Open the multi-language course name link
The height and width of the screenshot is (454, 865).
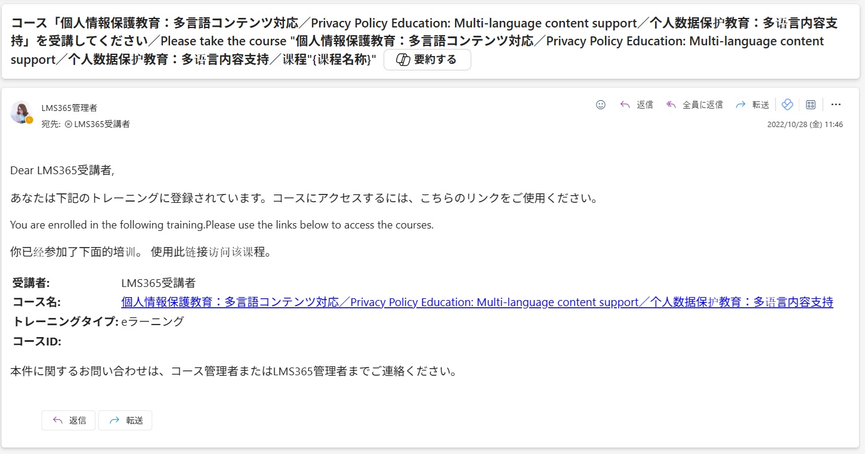tap(477, 302)
